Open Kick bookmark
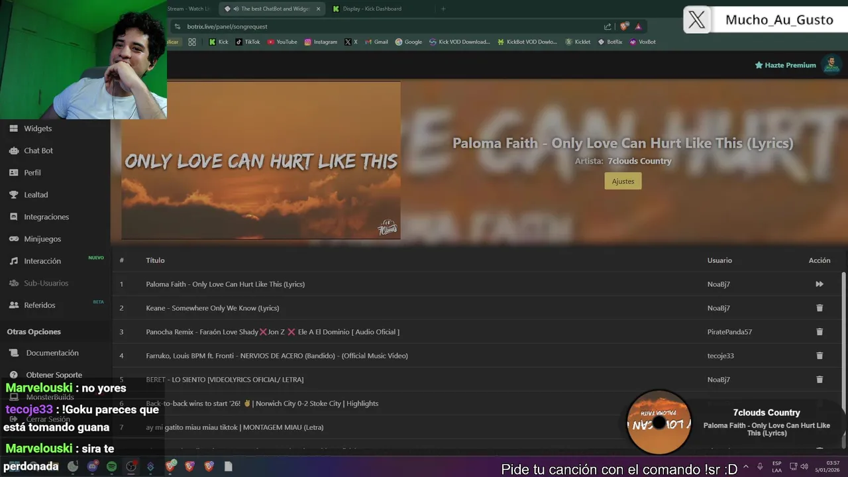 click(x=218, y=42)
